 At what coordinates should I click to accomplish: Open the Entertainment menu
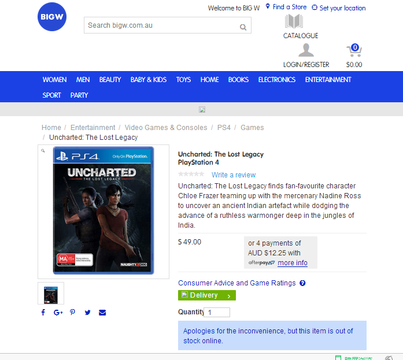pyautogui.click(x=328, y=80)
